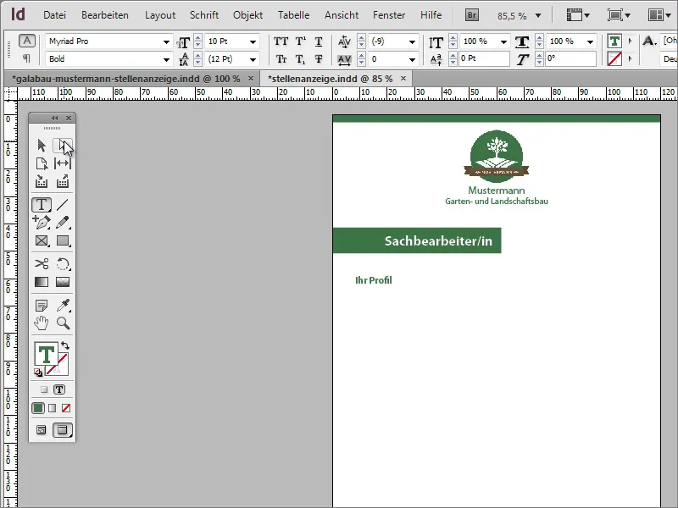Select the Selection tool arrow
Screen dimensions: 678x508
pos(42,146)
